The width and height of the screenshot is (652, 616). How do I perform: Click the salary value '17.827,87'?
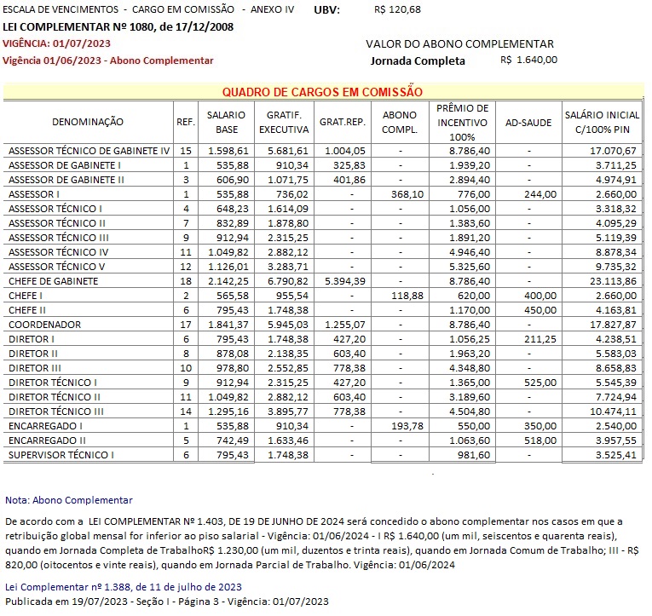pyautogui.click(x=613, y=325)
